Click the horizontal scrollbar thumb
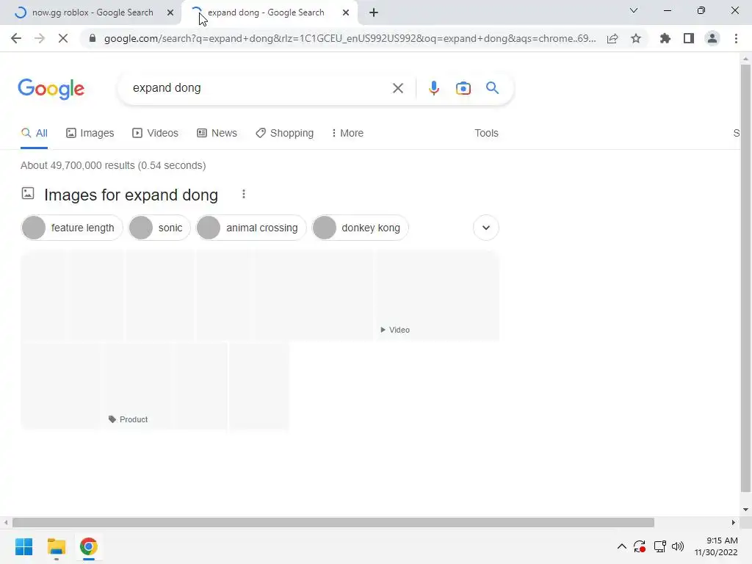 (x=333, y=522)
